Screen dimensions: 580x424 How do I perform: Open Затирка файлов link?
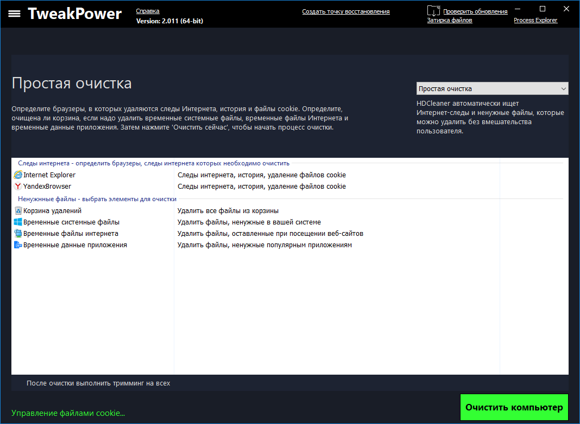click(x=450, y=20)
